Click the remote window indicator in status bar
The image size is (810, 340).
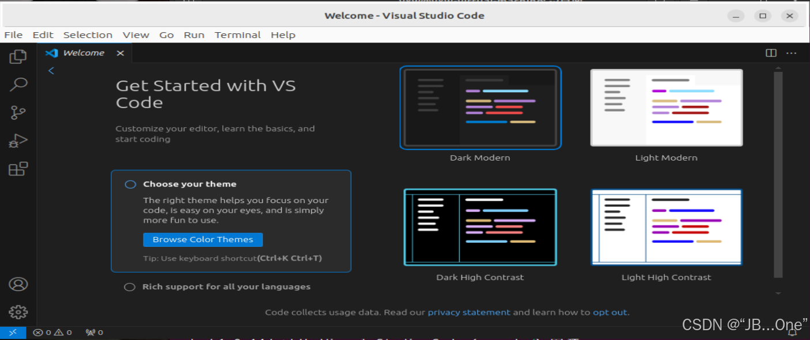click(13, 333)
